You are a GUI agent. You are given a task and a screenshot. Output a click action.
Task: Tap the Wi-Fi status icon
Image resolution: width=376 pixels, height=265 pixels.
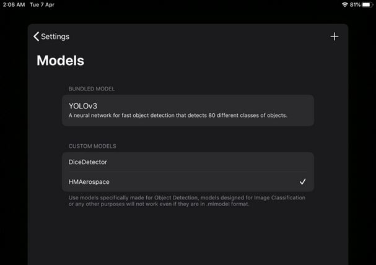[x=344, y=4]
